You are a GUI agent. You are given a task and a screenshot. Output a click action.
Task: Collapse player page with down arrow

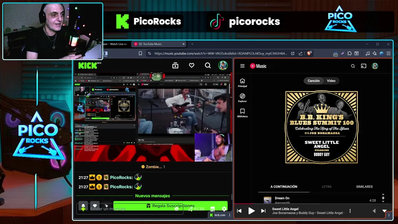point(385,211)
